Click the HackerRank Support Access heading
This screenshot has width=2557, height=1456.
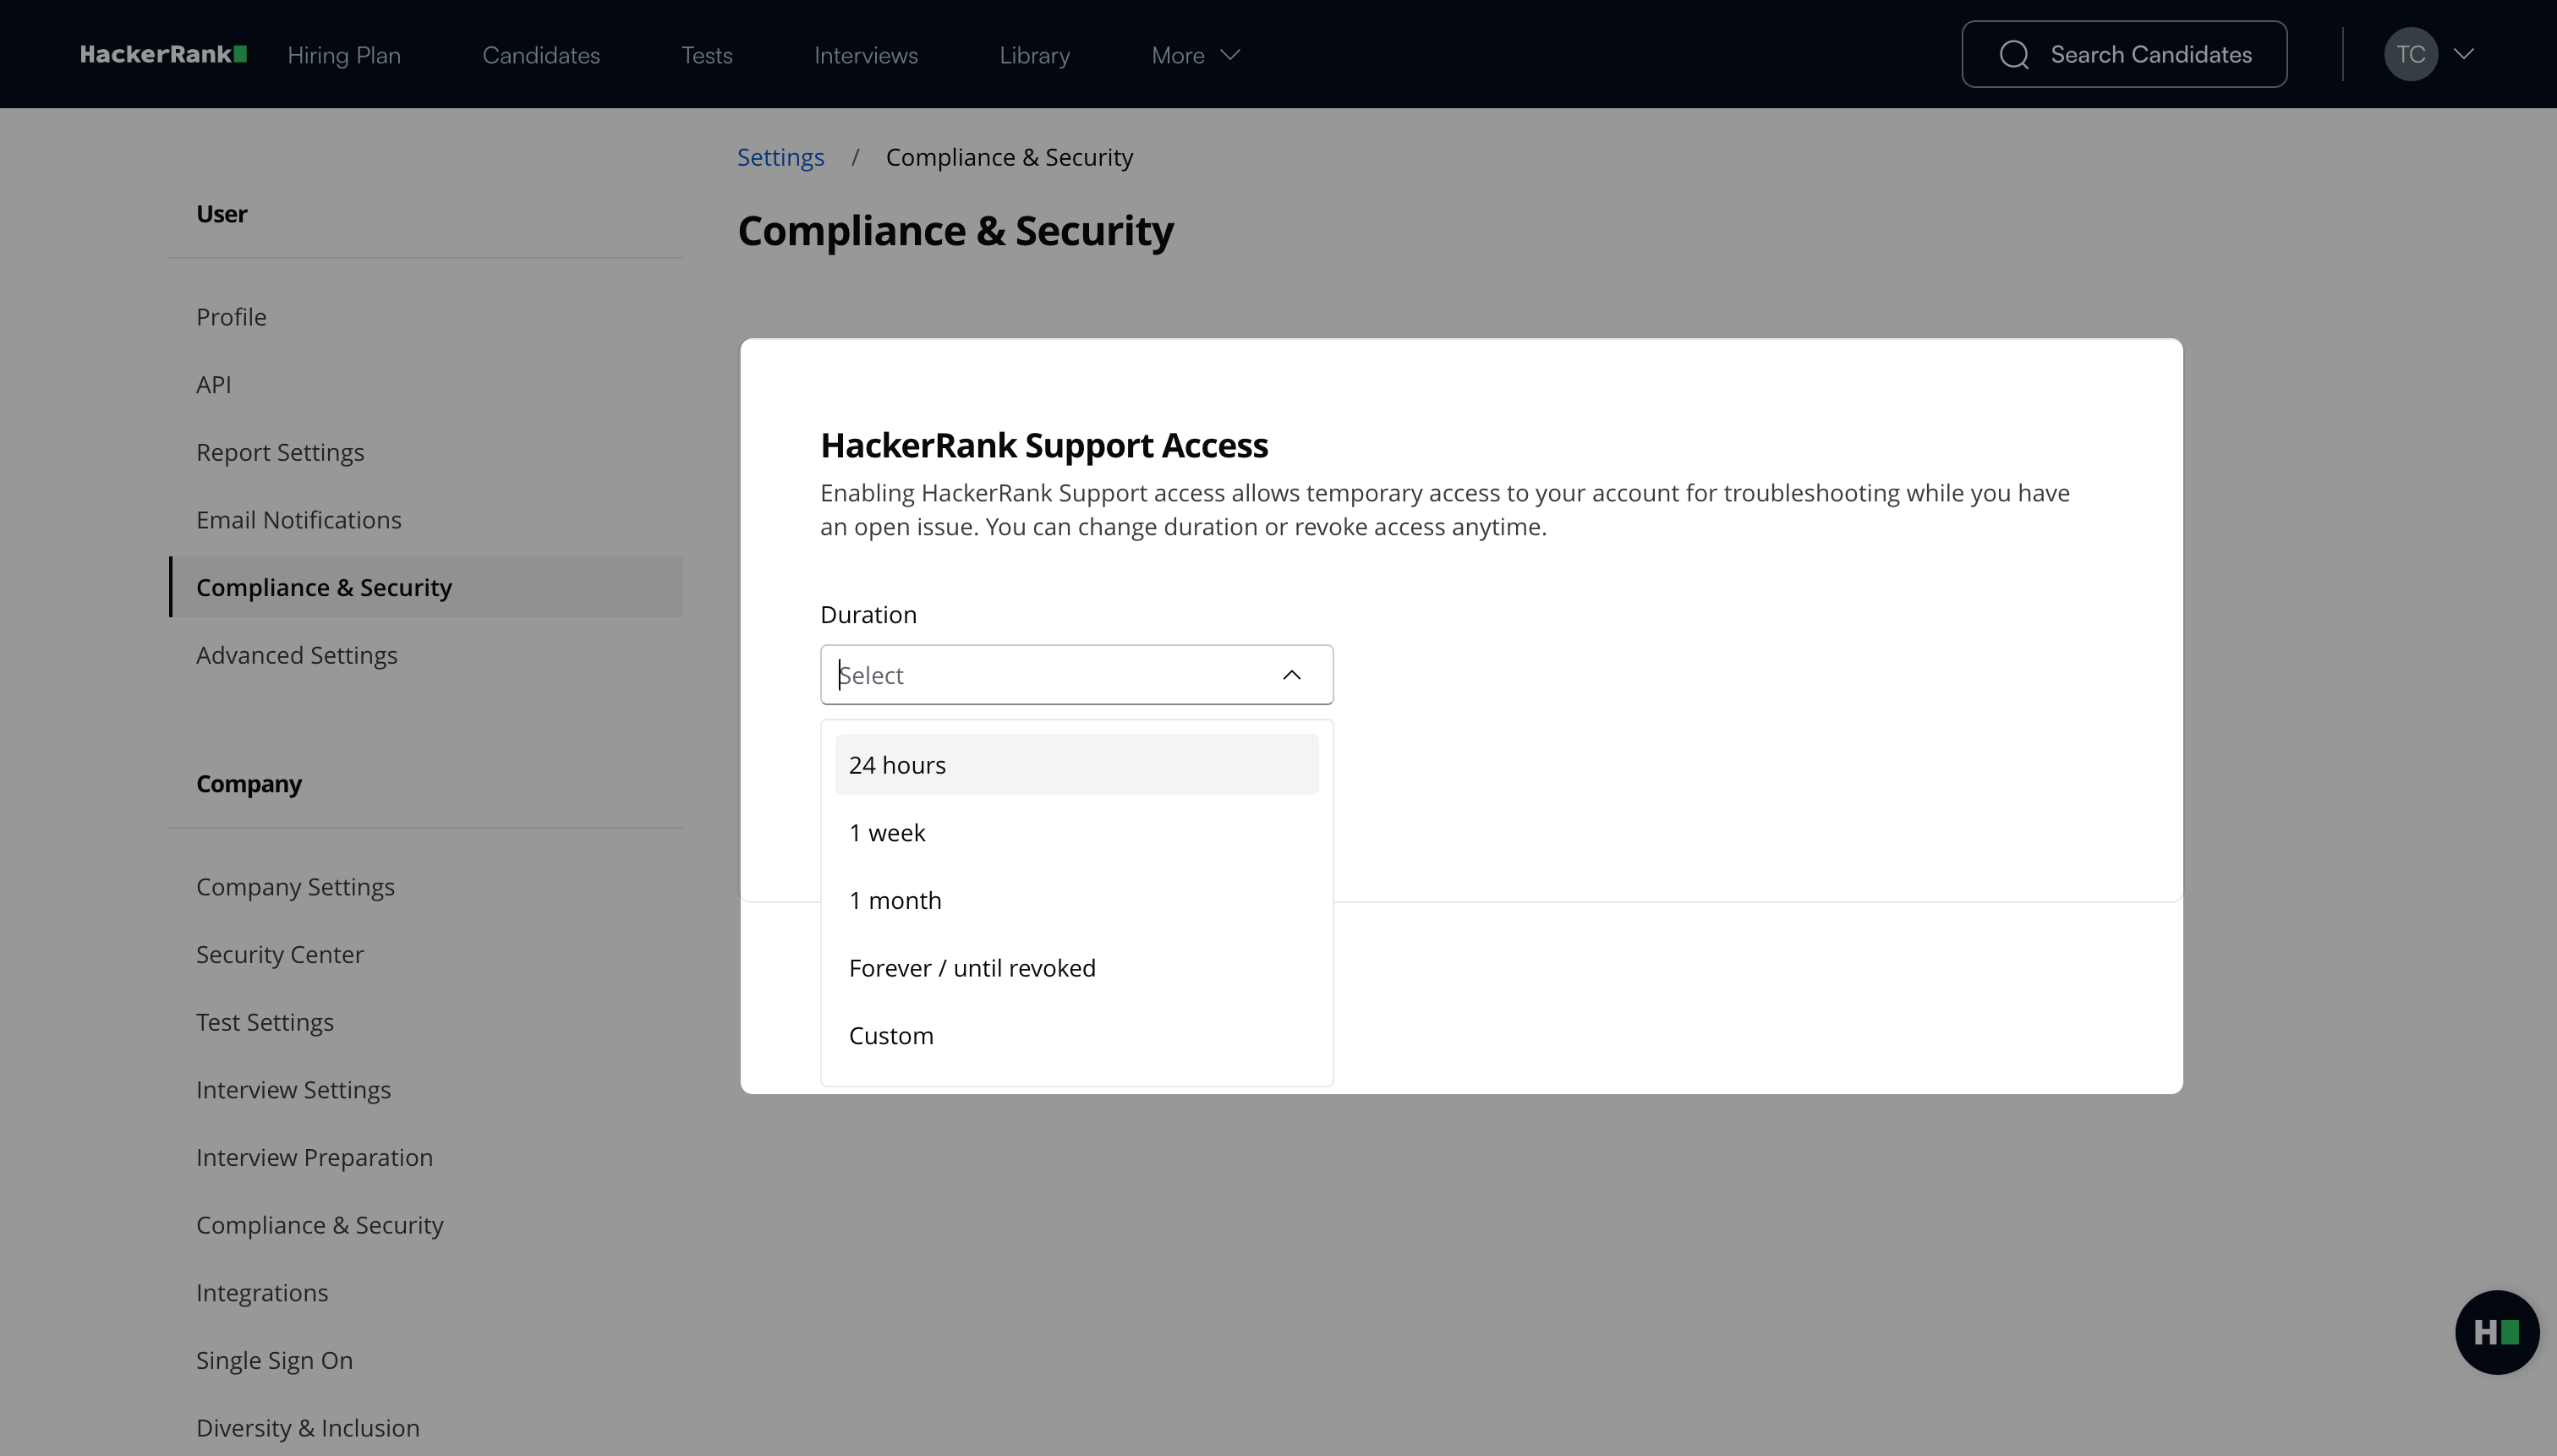point(1044,445)
